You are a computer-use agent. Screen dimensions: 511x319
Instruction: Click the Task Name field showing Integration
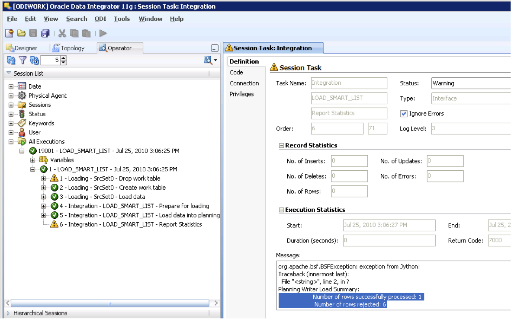click(x=349, y=83)
